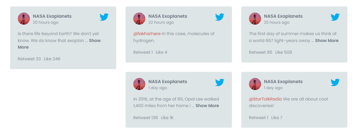The height and width of the screenshot is (132, 356).
Task: Open profile avatar on 22 hours ago tweet
Action: tap(139, 19)
